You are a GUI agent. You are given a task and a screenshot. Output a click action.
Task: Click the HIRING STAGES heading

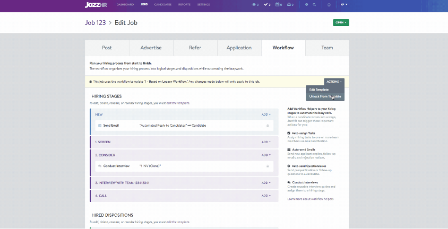point(107,96)
